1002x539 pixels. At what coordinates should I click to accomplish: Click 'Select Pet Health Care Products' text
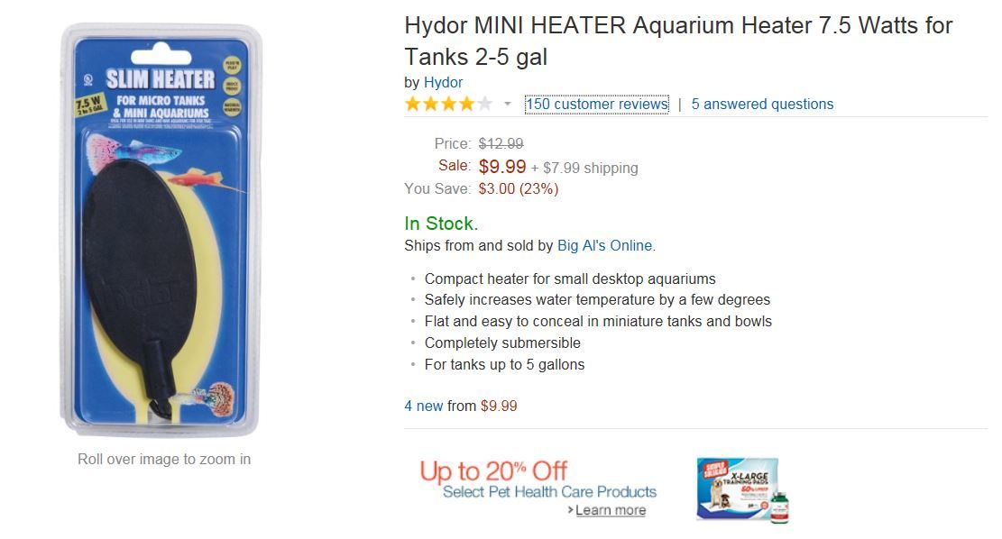pos(549,491)
